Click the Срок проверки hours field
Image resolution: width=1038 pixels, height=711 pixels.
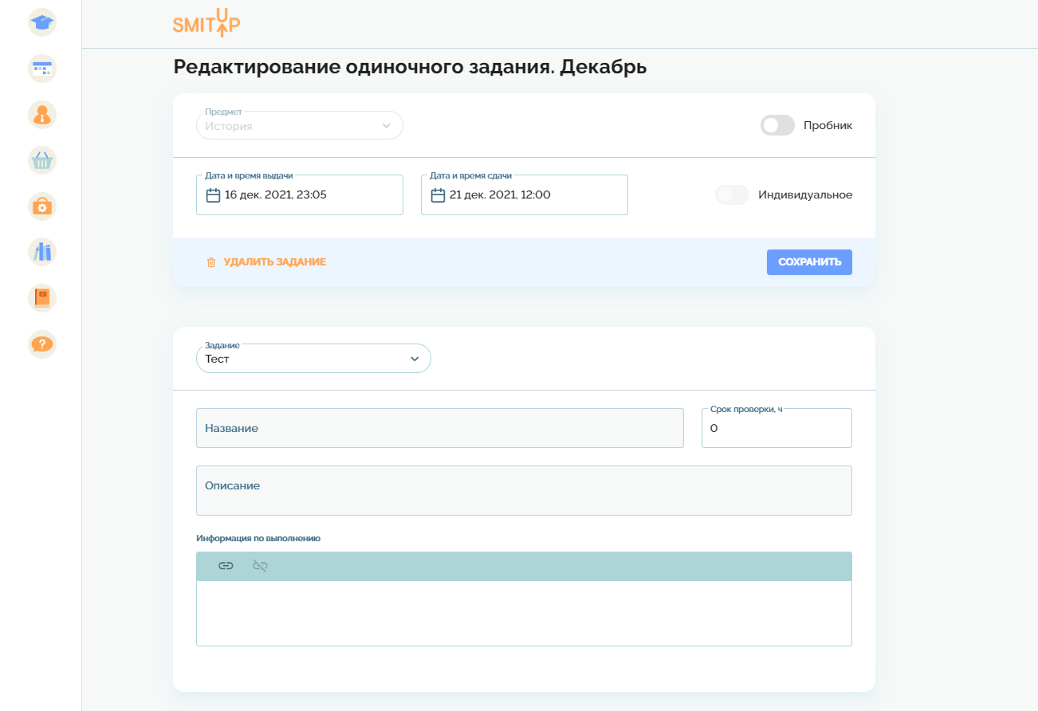click(777, 429)
